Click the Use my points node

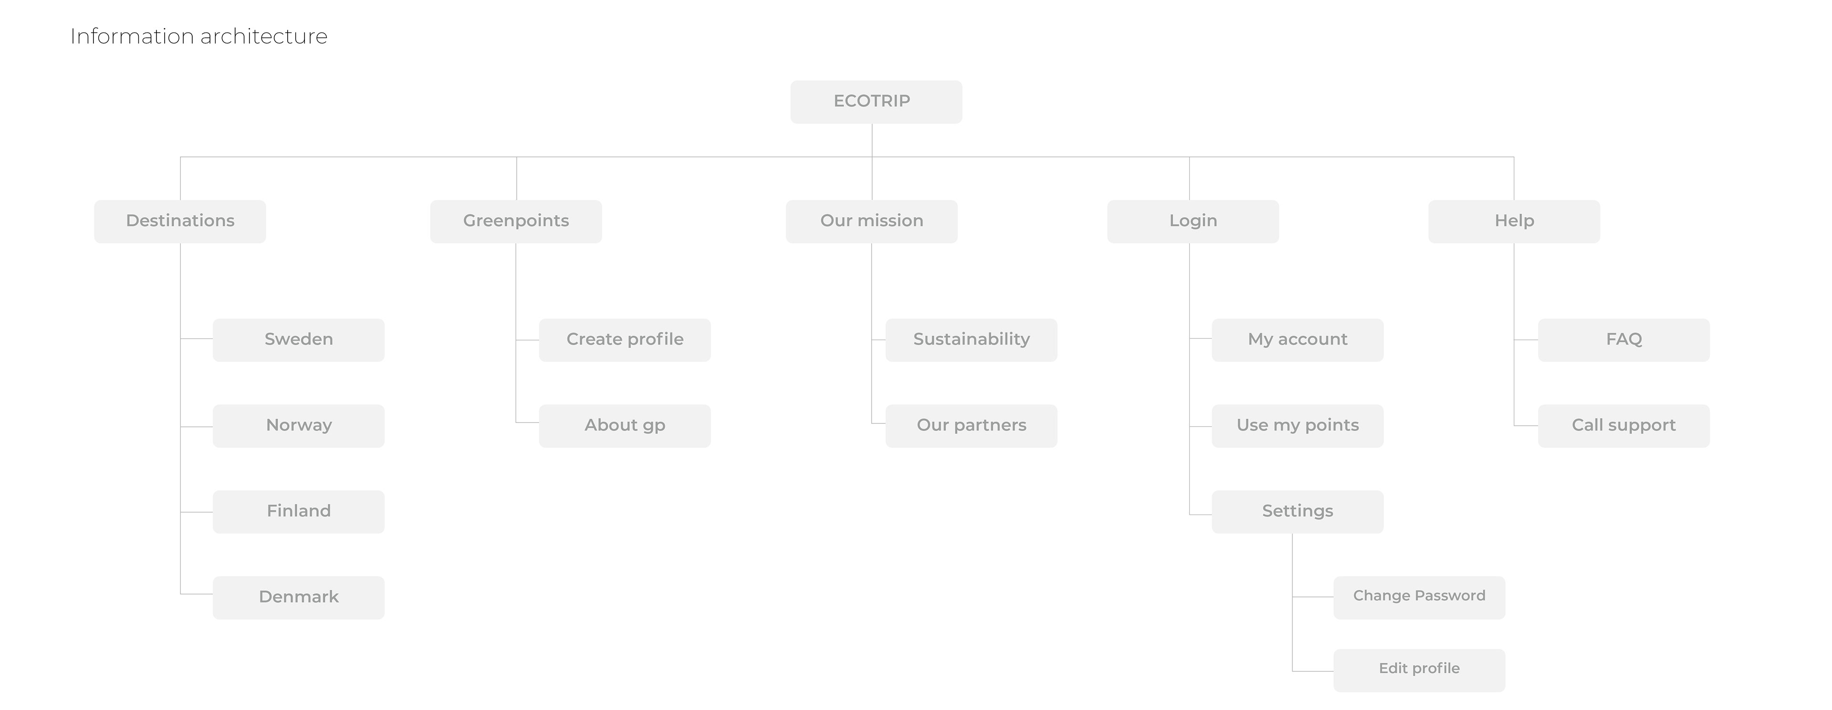coord(1297,426)
